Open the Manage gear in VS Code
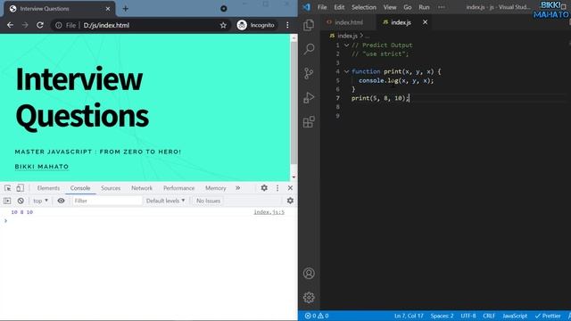The width and height of the screenshot is (571, 321). click(309, 298)
